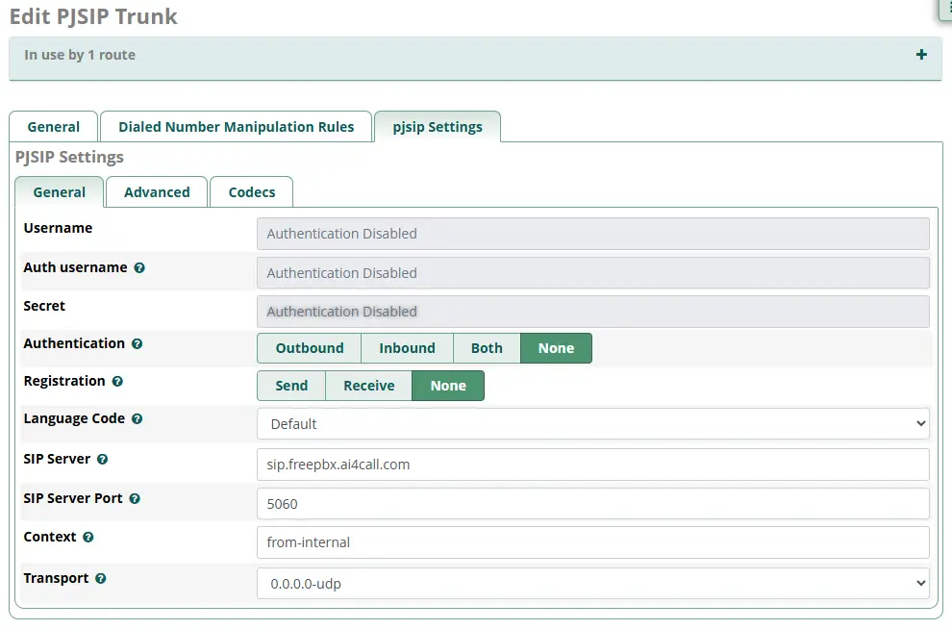Open the Dialed Number Manipulation Rules tab

pyautogui.click(x=236, y=126)
